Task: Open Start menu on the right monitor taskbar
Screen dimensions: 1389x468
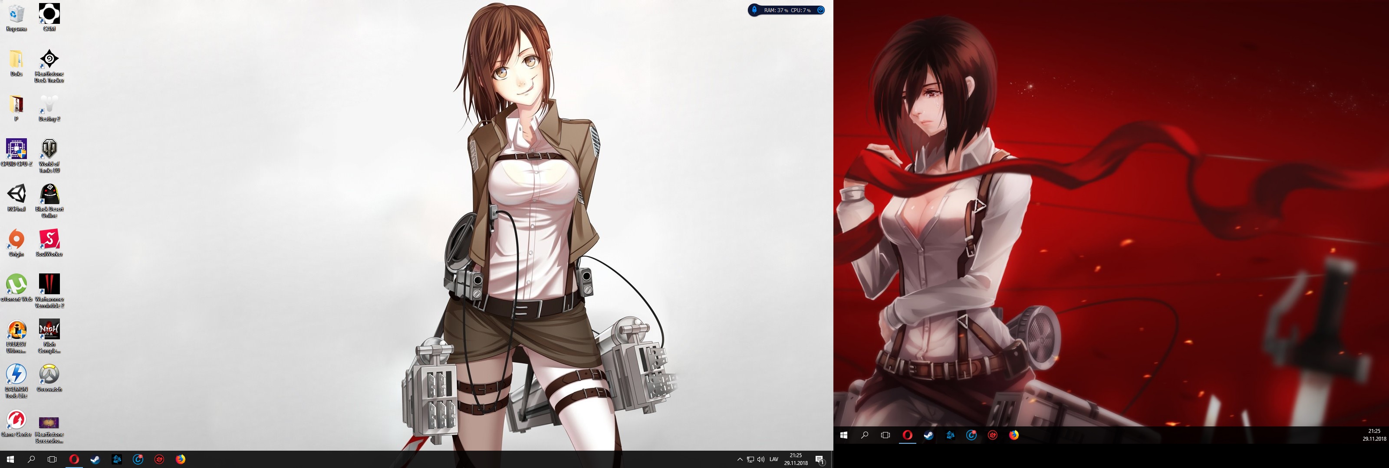Action: [x=844, y=435]
